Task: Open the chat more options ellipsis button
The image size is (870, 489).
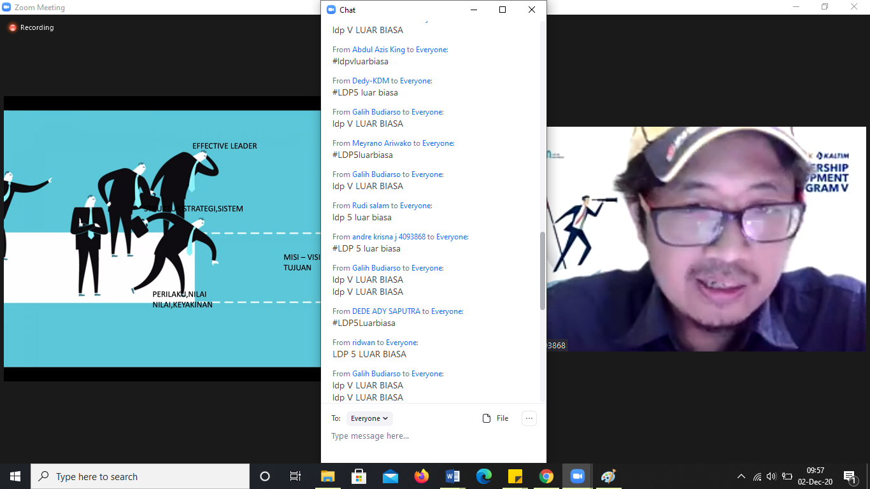Action: pyautogui.click(x=529, y=418)
